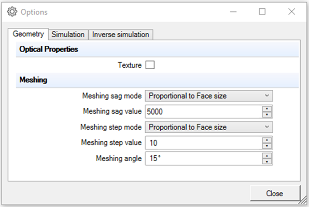Open the Meshing sag mode dropdown
Image resolution: width=309 pixels, height=207 pixels.
coord(209,95)
